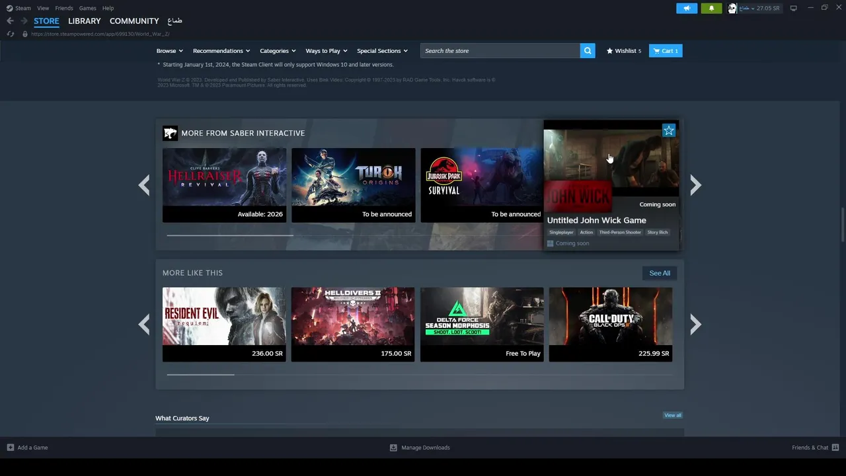Expand the Browse dropdown
The height and width of the screenshot is (476, 846).
point(170,51)
